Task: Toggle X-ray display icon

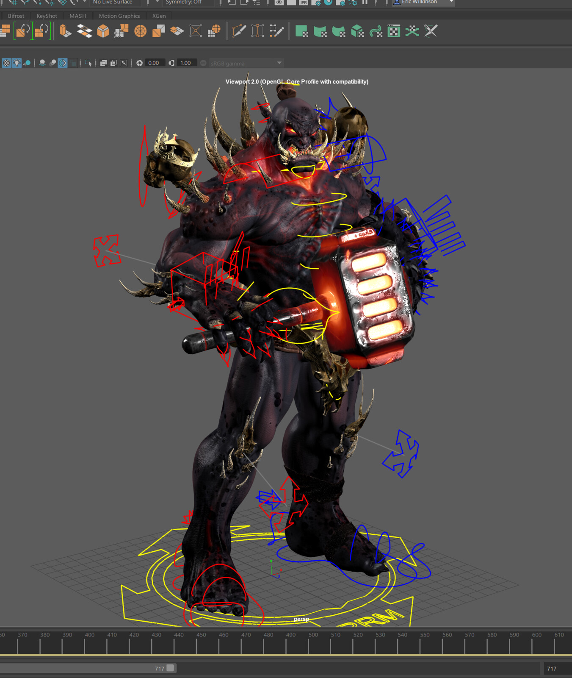Action: (x=103, y=63)
